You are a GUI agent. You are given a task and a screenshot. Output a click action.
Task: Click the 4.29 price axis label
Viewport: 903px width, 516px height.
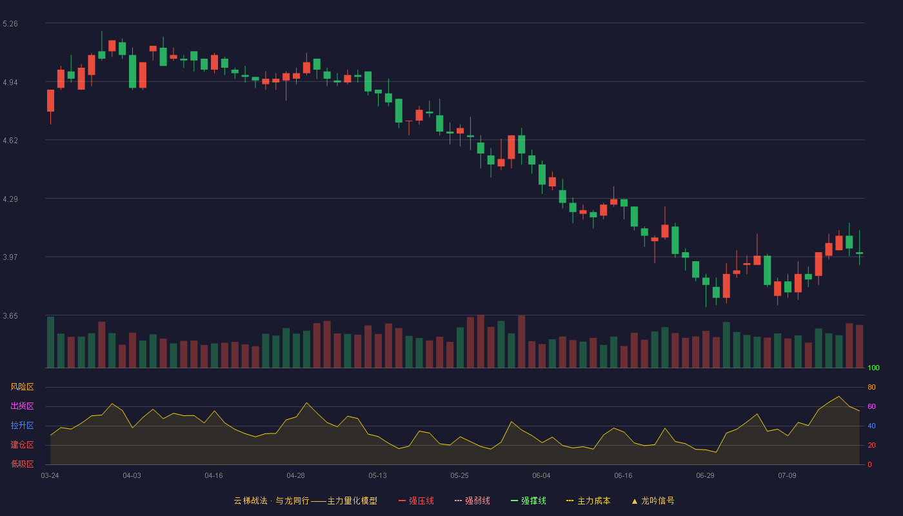point(10,199)
